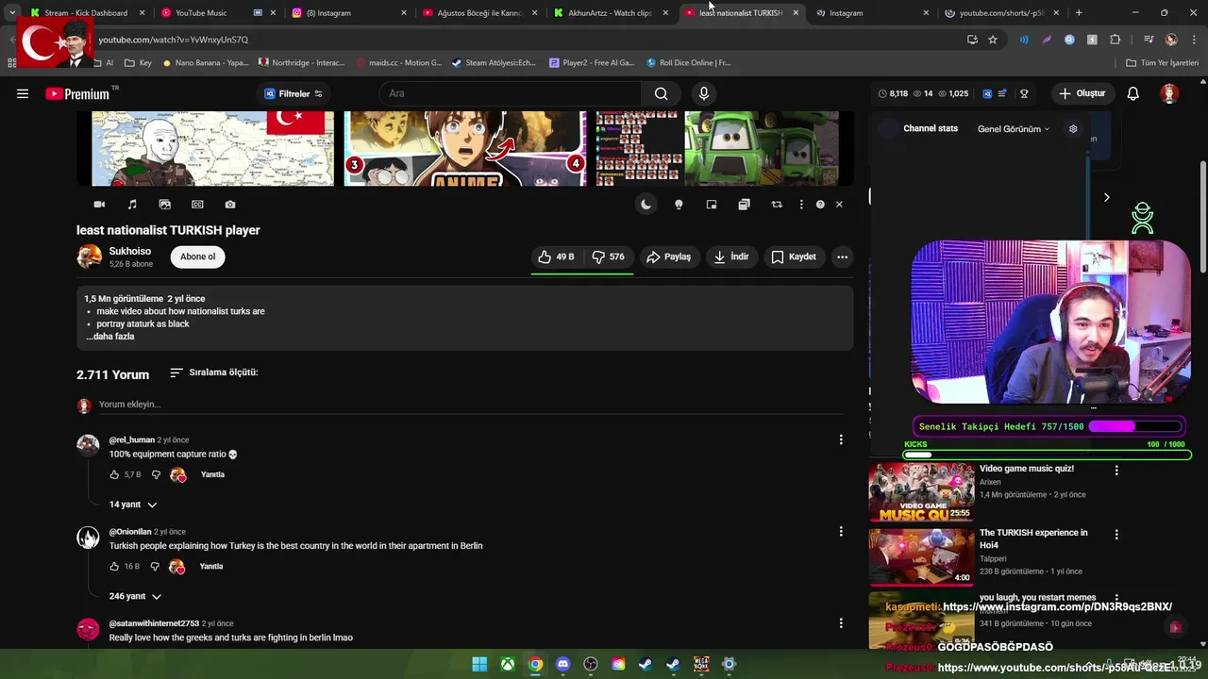Open YouTube notifications bell

tap(1133, 93)
